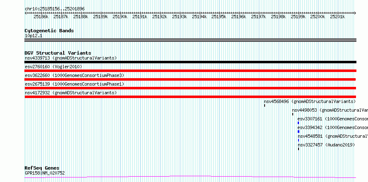
Task: Click the DGV Structural Variants track title
Action: pos(58,53)
